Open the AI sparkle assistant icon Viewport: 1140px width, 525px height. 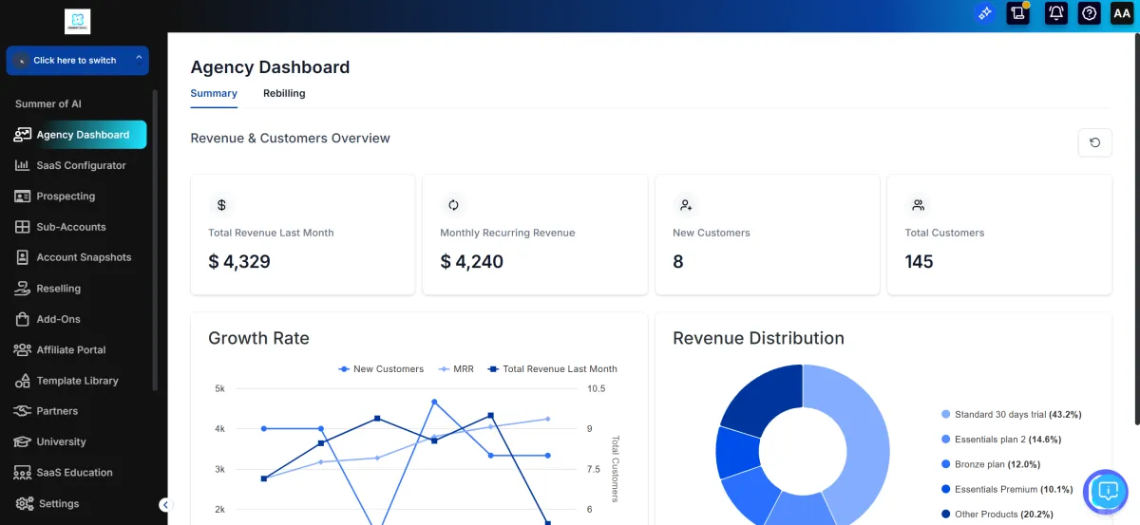coord(985,13)
